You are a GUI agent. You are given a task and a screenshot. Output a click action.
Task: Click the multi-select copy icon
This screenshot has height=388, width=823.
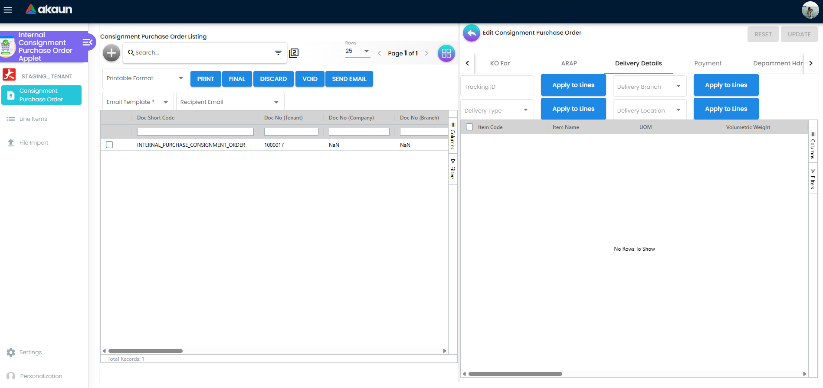tap(294, 53)
